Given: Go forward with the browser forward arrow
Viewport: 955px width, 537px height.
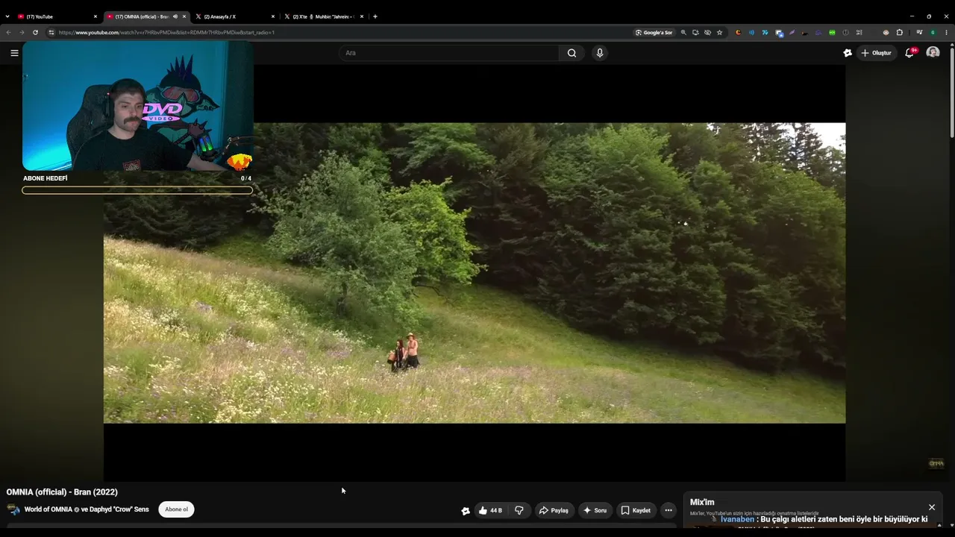Looking at the screenshot, I should [22, 32].
